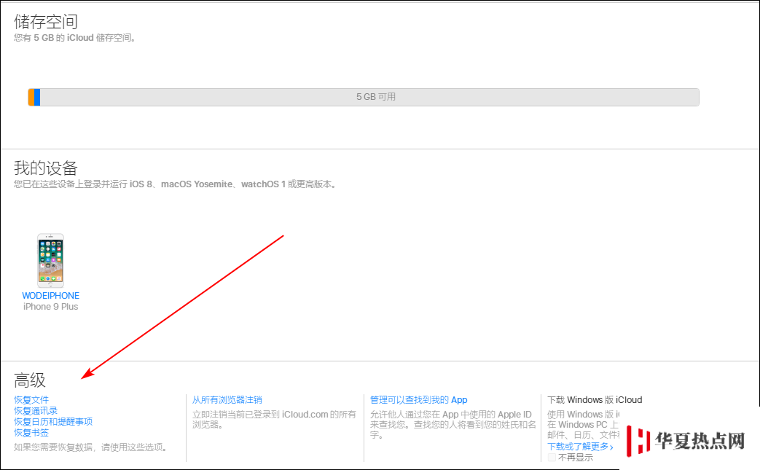The height and width of the screenshot is (470, 760).
Task: Click 下载 Windows 版 iCloud heading
Action: 595,400
